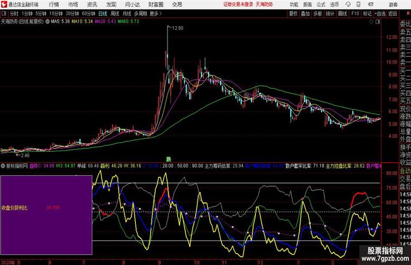The height and width of the screenshot is (265, 411).
Task: Click the 统计 statistics button
Action: tap(330, 14)
